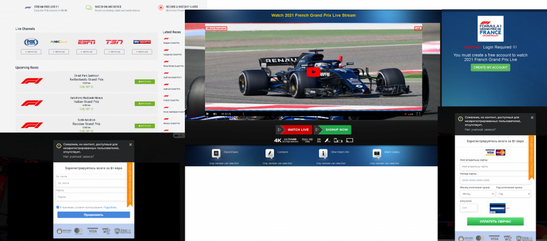Click the red YouTube play button on video
The height and width of the screenshot is (241, 547).
pyautogui.click(x=313, y=72)
